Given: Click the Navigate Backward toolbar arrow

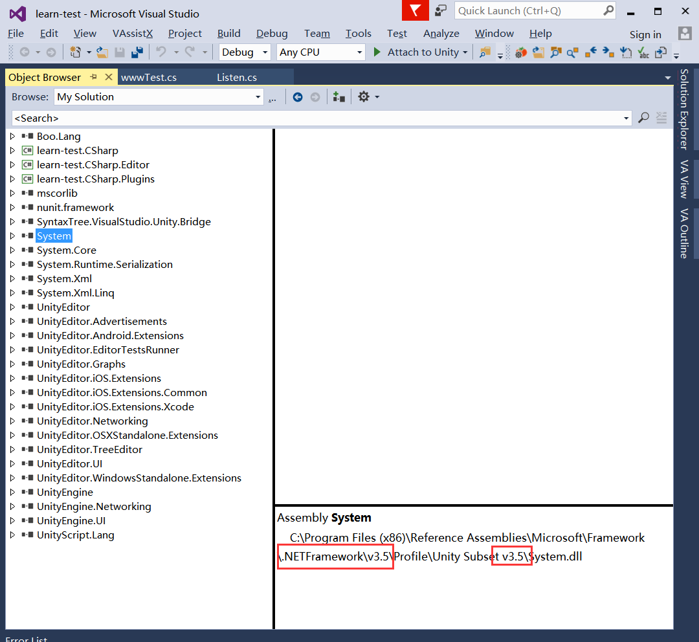Looking at the screenshot, I should tap(25, 52).
